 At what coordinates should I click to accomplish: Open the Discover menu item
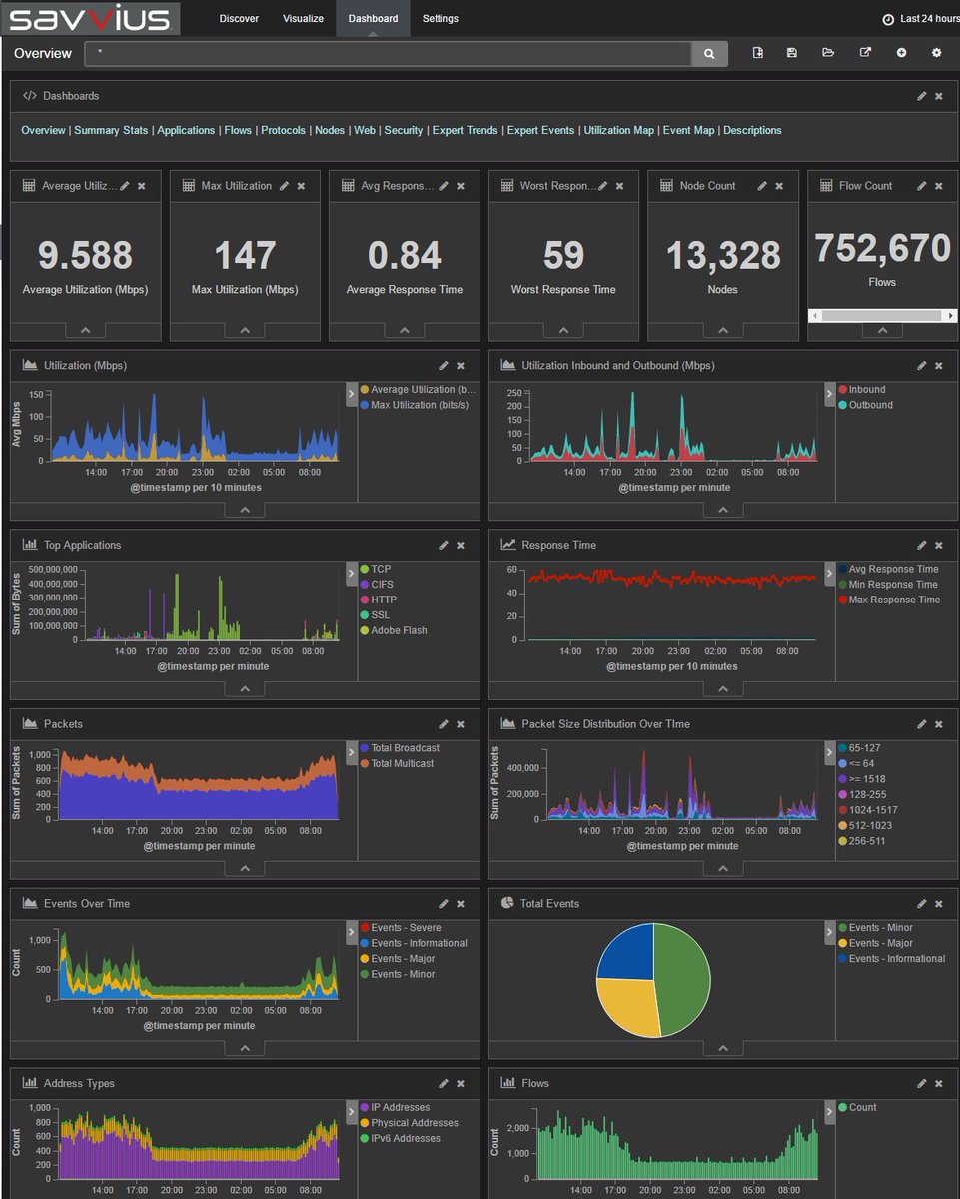[x=240, y=18]
